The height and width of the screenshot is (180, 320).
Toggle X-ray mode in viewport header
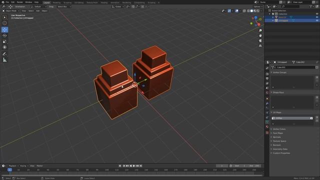(244, 11)
